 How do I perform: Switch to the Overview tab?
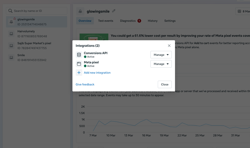[85, 21]
